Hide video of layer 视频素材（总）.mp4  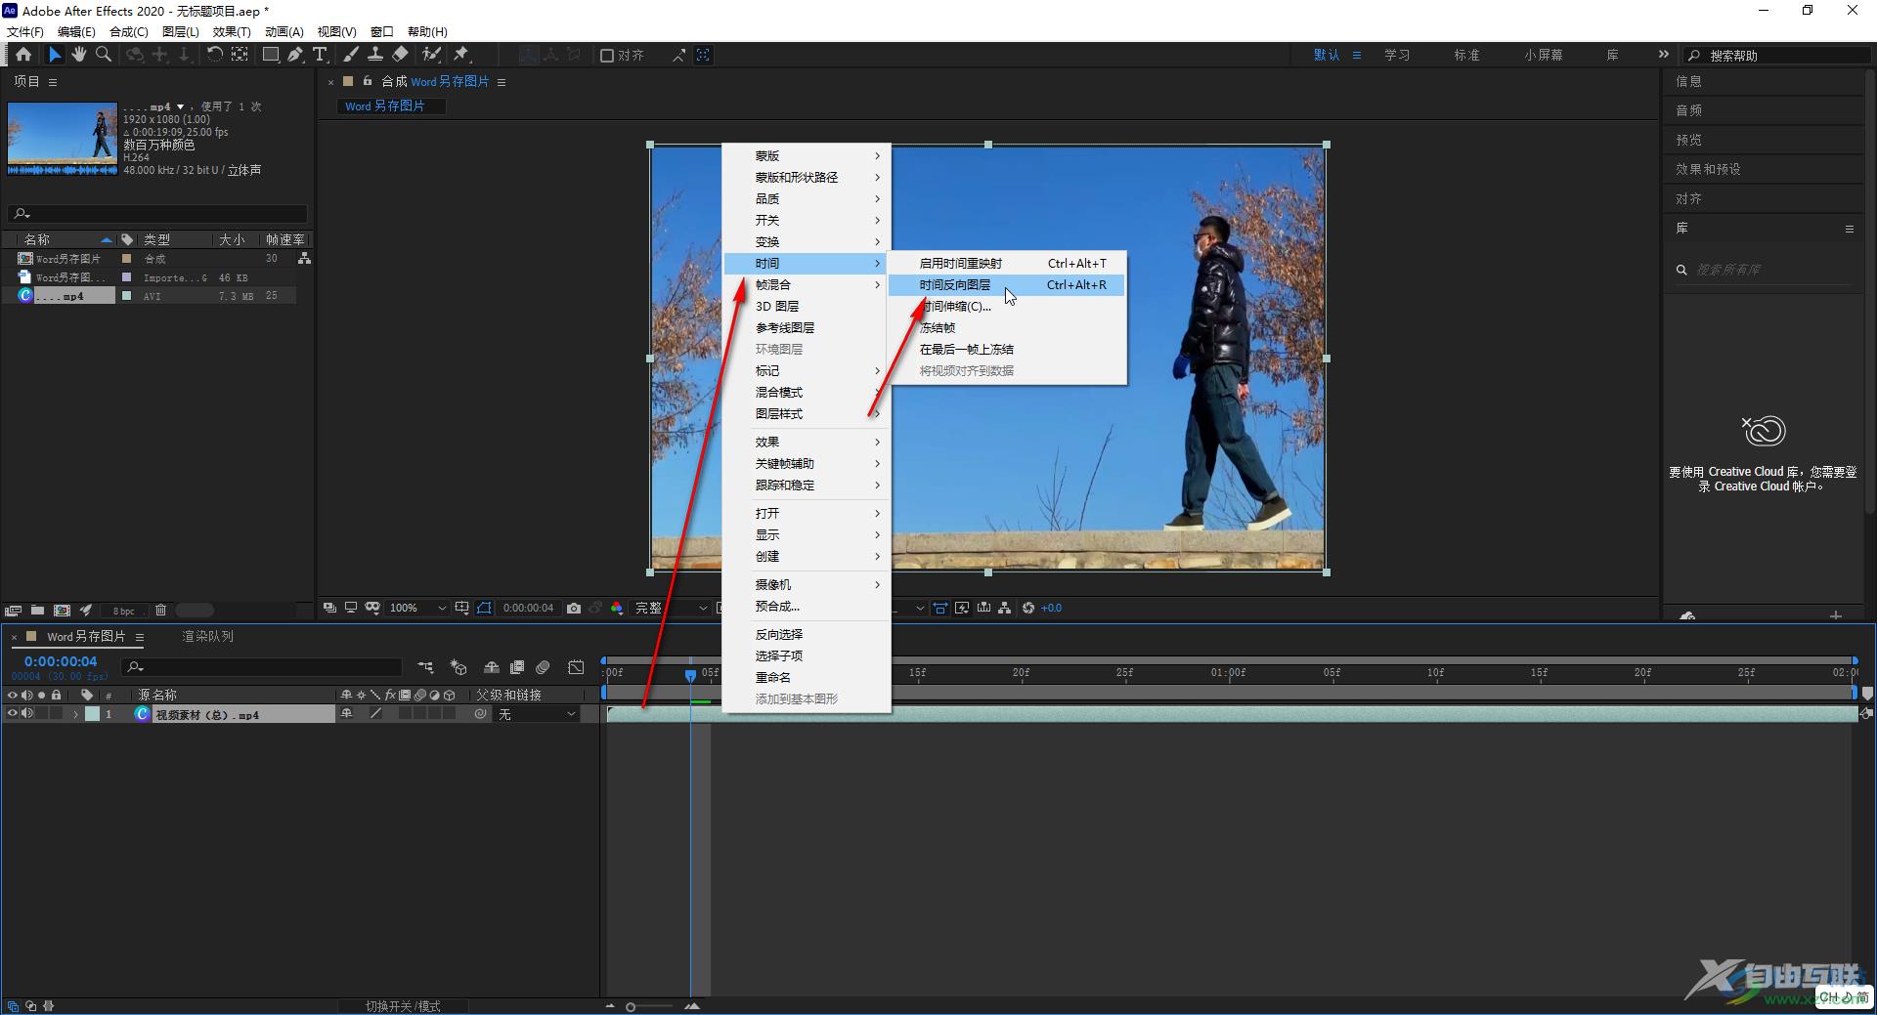(13, 714)
